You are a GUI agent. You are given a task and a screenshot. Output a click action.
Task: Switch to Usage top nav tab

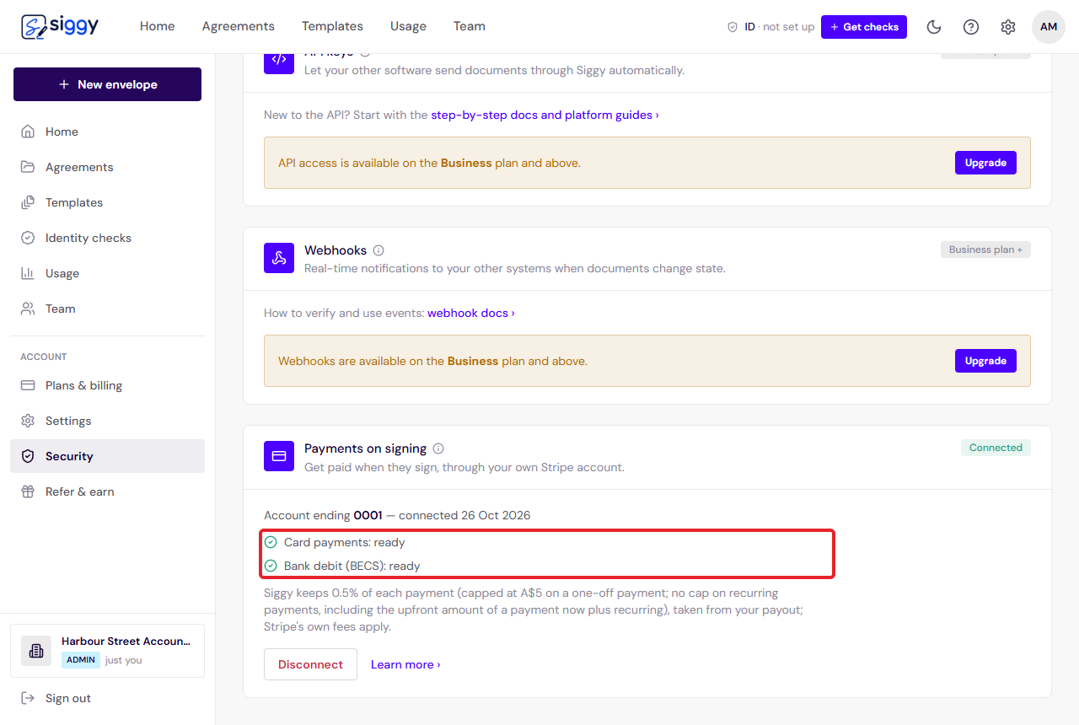pos(408,26)
